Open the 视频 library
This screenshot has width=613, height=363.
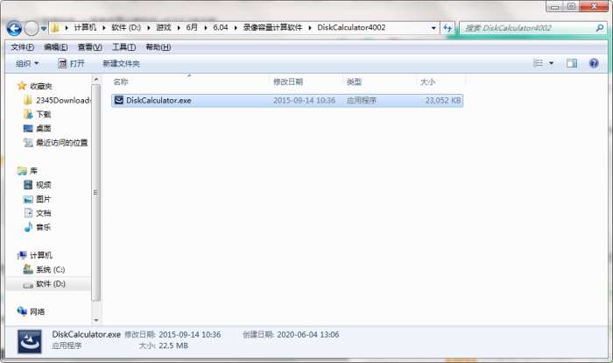pos(44,185)
